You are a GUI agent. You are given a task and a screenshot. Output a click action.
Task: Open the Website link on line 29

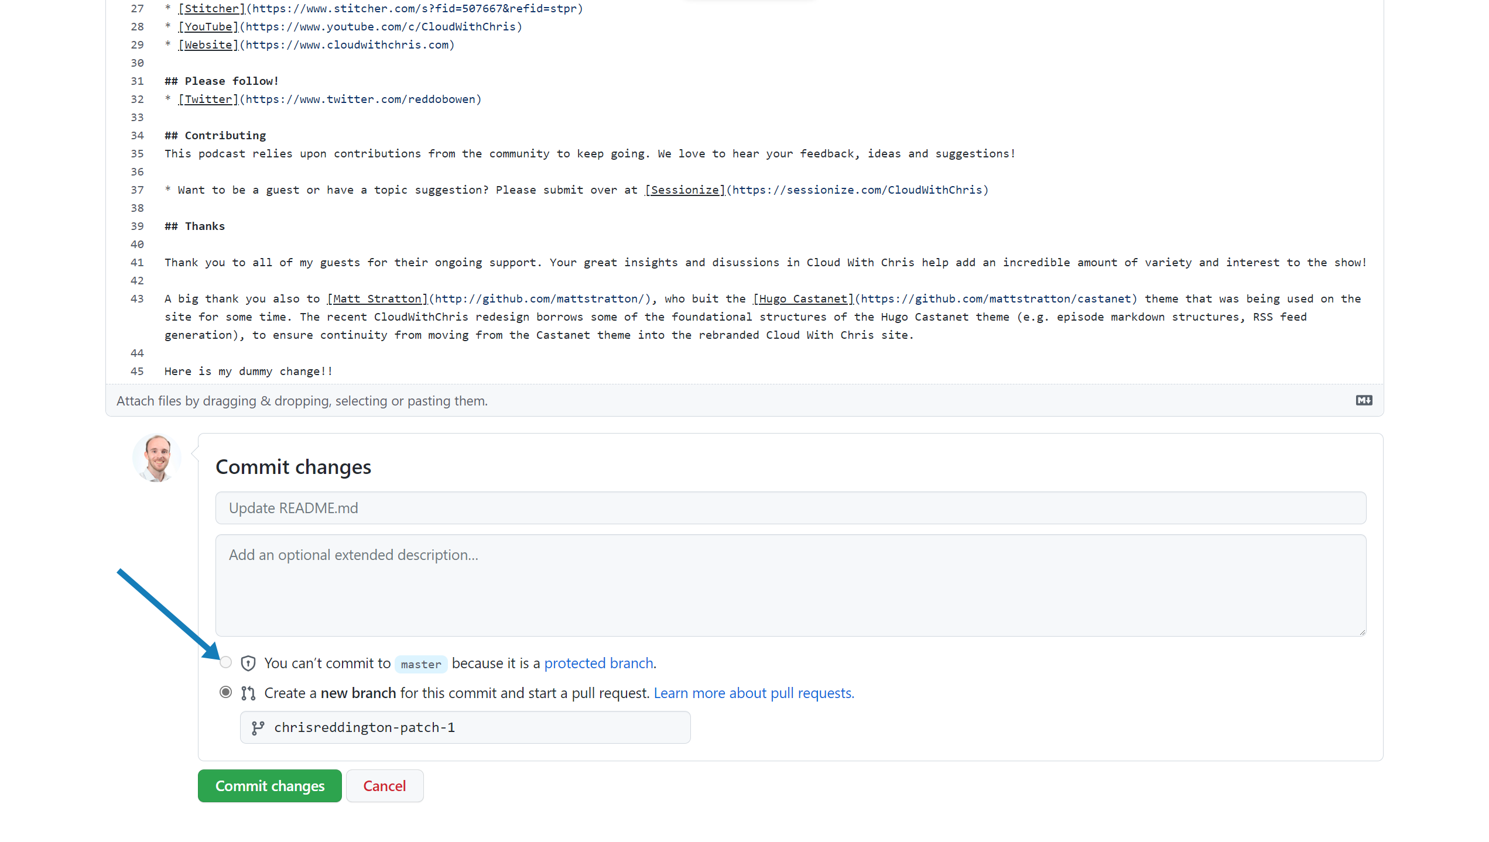[207, 44]
